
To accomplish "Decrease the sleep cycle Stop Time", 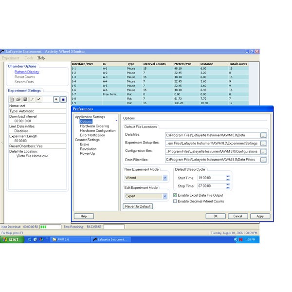I will (228, 187).
